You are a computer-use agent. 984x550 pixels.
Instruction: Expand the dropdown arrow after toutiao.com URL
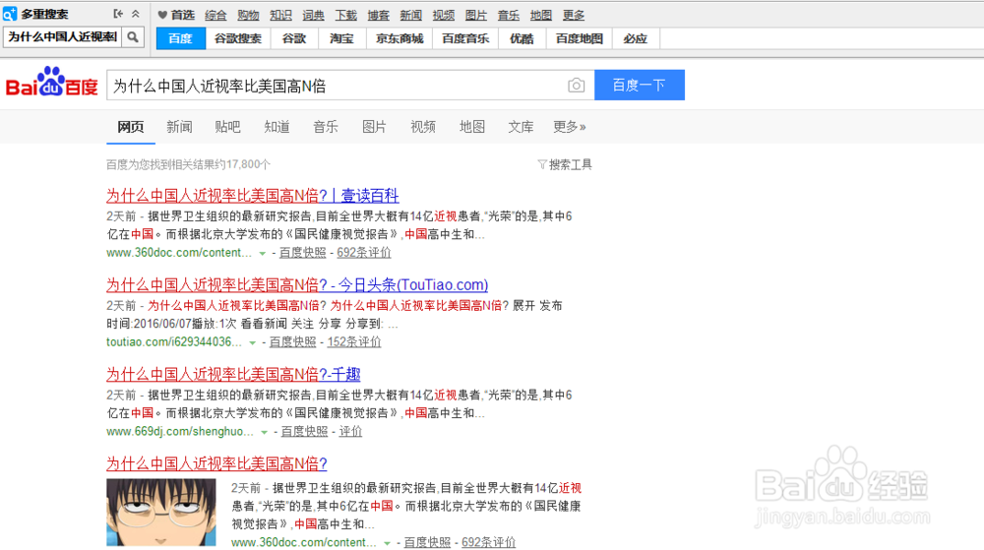tap(252, 343)
